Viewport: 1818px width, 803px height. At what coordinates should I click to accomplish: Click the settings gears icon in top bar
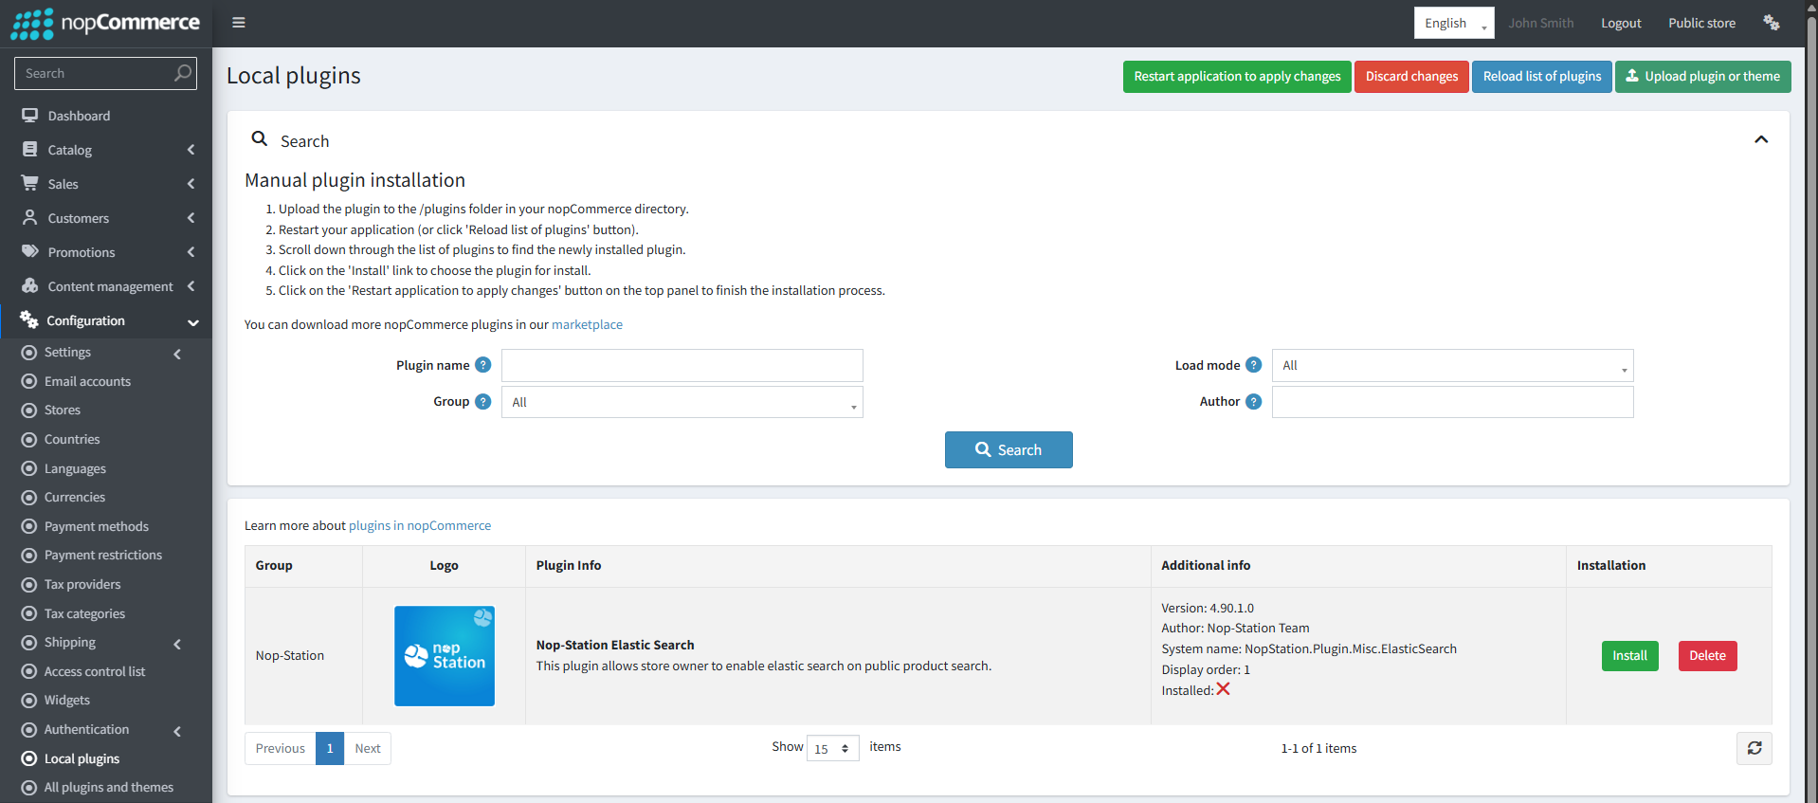pyautogui.click(x=1771, y=23)
